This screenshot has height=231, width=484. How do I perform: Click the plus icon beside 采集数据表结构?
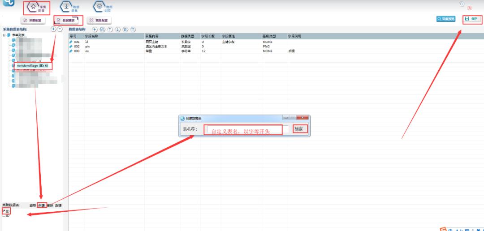[x=53, y=29]
